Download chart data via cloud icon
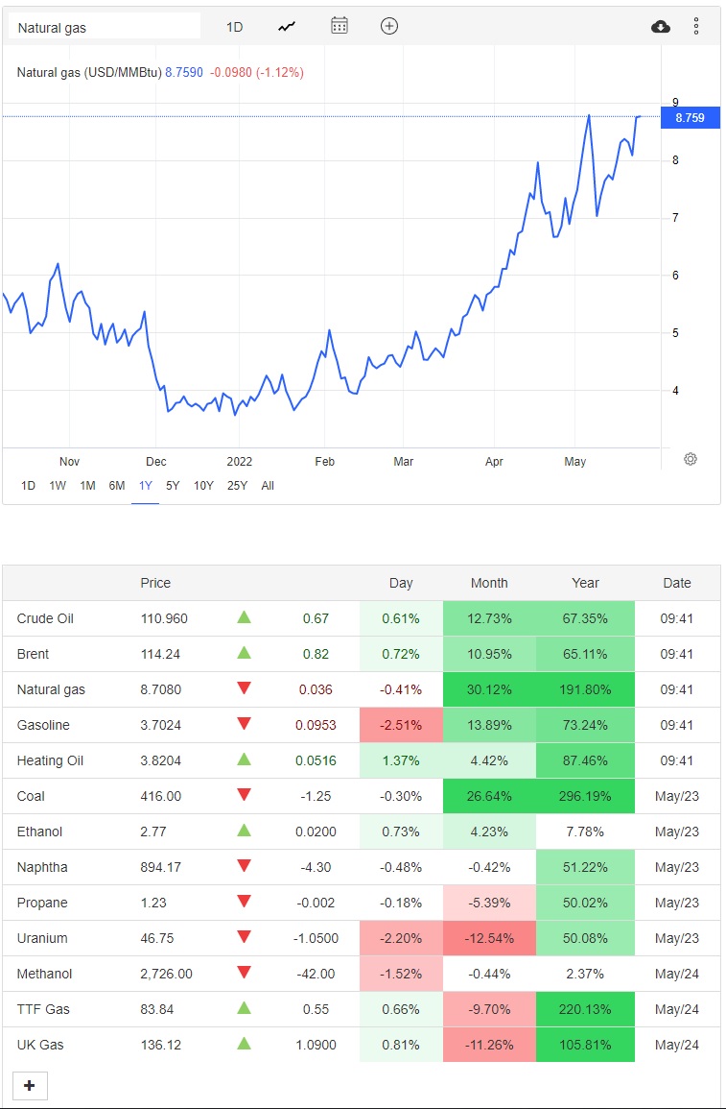Screen dimensions: 726x1109 660,26
